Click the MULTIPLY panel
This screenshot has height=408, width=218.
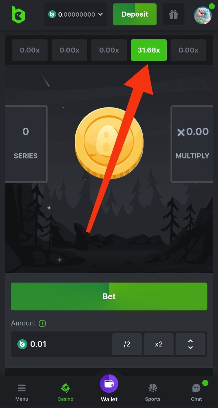pos(192,144)
